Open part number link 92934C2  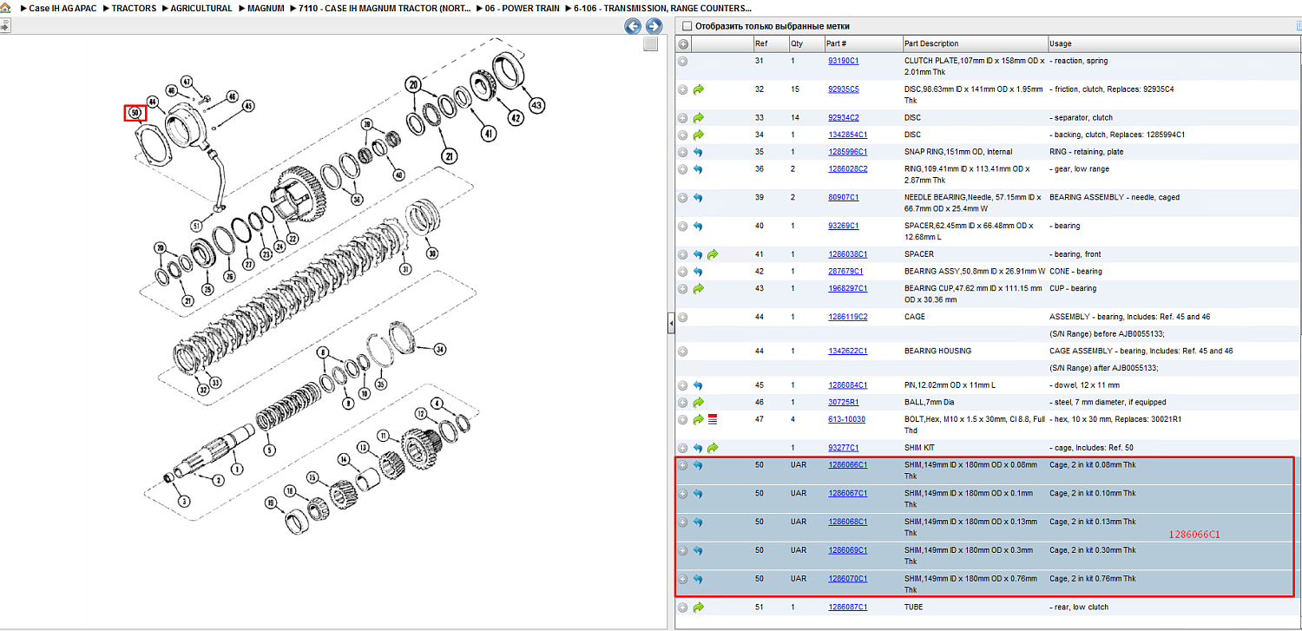coord(843,117)
